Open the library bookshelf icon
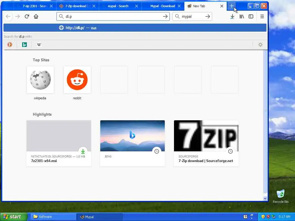Image resolution: width=295 pixels, height=221 pixels. [242, 16]
